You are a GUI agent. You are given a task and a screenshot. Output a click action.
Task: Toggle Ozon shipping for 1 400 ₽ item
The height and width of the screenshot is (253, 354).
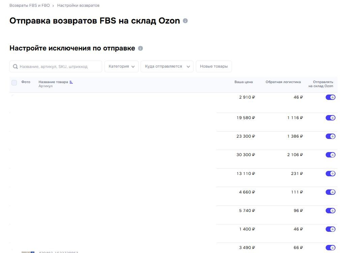tap(330, 229)
